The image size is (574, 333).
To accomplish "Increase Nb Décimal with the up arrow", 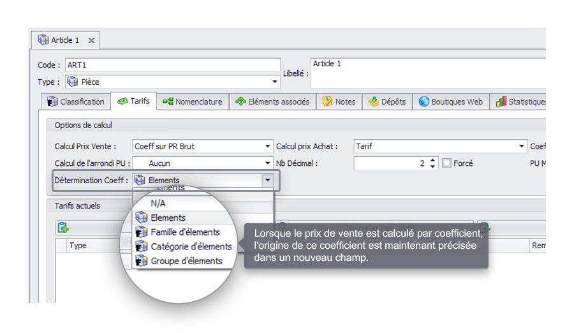I will 433,161.
